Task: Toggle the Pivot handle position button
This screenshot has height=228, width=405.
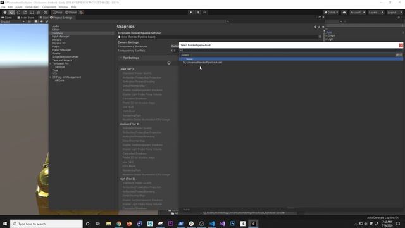Action: coord(58,13)
